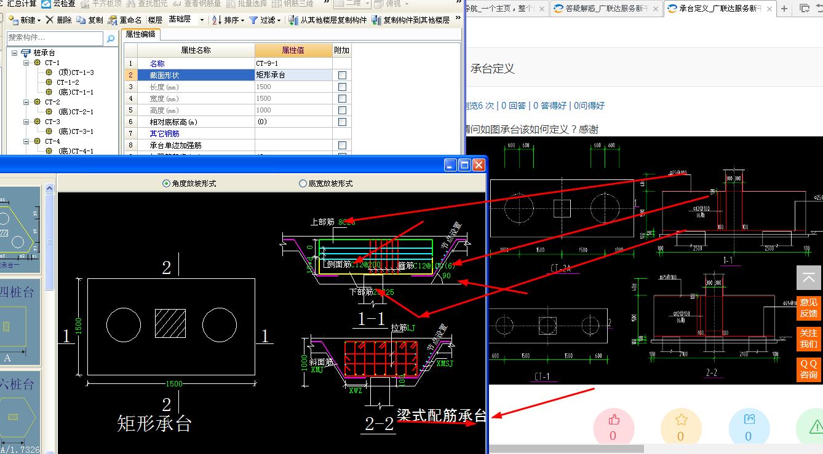This screenshot has height=454, width=823.
Task: Click the back-to-top arrow button
Action: pyautogui.click(x=809, y=278)
